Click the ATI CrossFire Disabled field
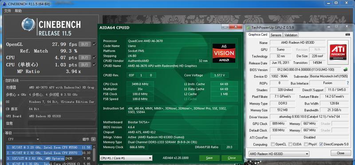Viewport: 355px width, 165px height. [309, 137]
